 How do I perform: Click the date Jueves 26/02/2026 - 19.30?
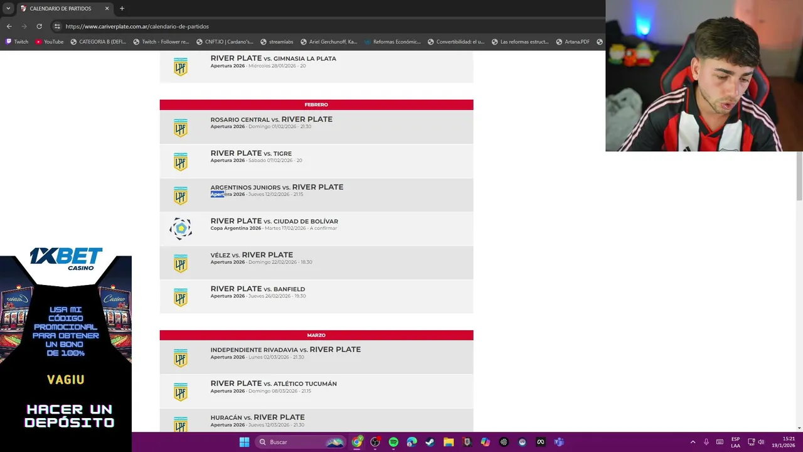277,296
